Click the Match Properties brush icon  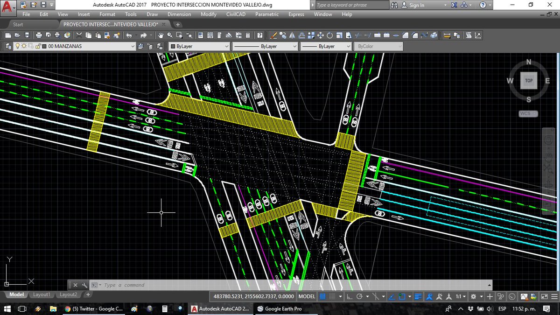107,35
